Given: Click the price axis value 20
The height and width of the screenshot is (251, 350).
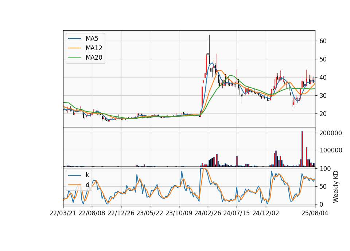Looking at the screenshot, I should click(323, 114).
